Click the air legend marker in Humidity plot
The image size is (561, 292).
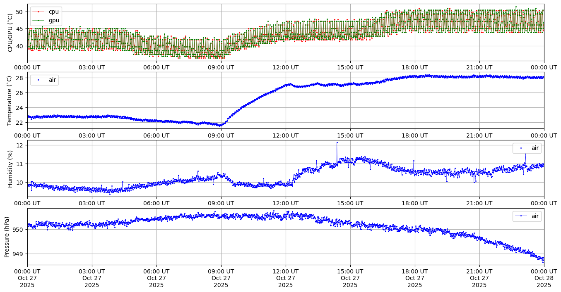[x=521, y=148]
